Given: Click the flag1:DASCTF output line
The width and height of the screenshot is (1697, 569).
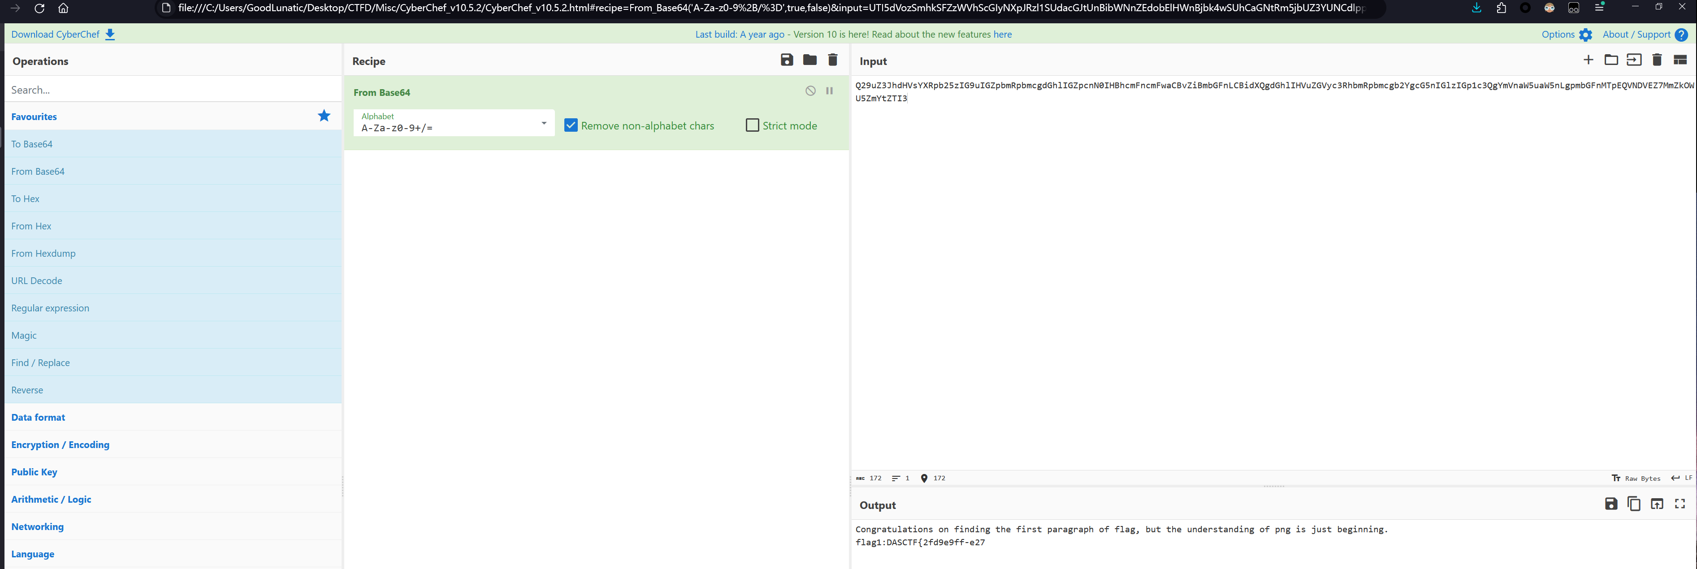Looking at the screenshot, I should [x=920, y=542].
